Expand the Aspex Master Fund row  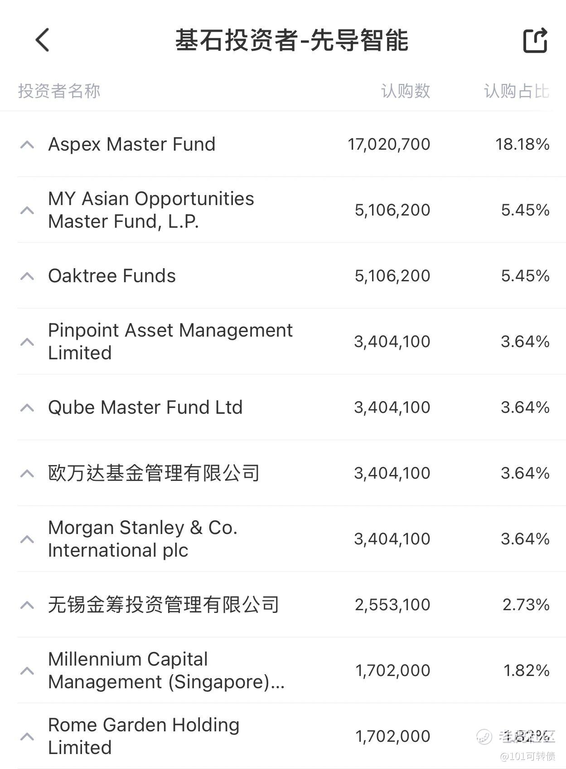27,145
